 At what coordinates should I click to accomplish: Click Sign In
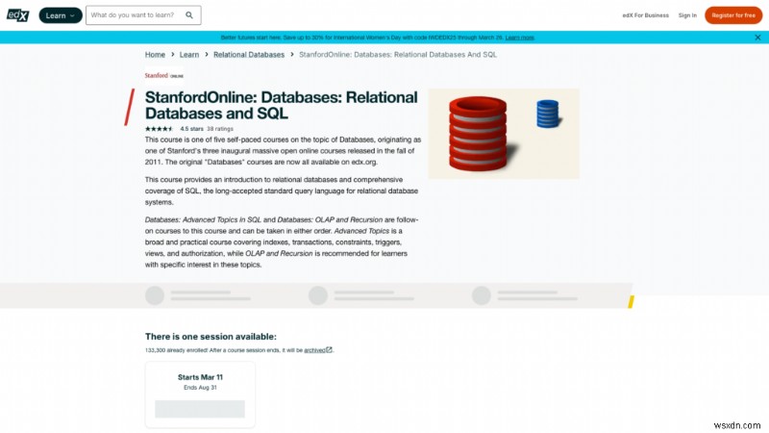pyautogui.click(x=687, y=15)
